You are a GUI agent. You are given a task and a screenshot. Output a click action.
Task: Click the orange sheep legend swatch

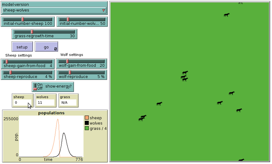87,118
